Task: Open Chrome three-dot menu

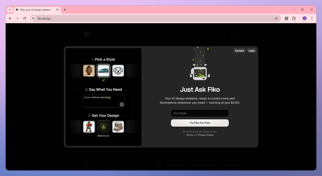Action: click(312, 18)
